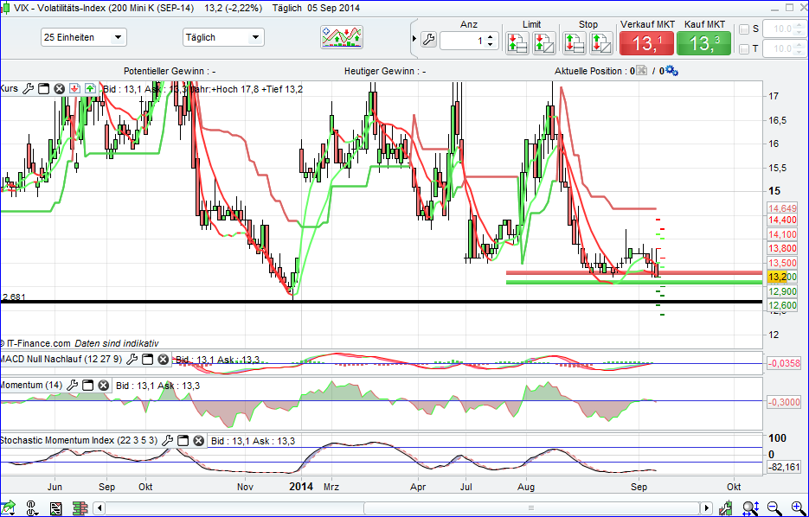This screenshot has width=809, height=517.
Task: Select the red Stop sell order icon
Action: (x=574, y=41)
